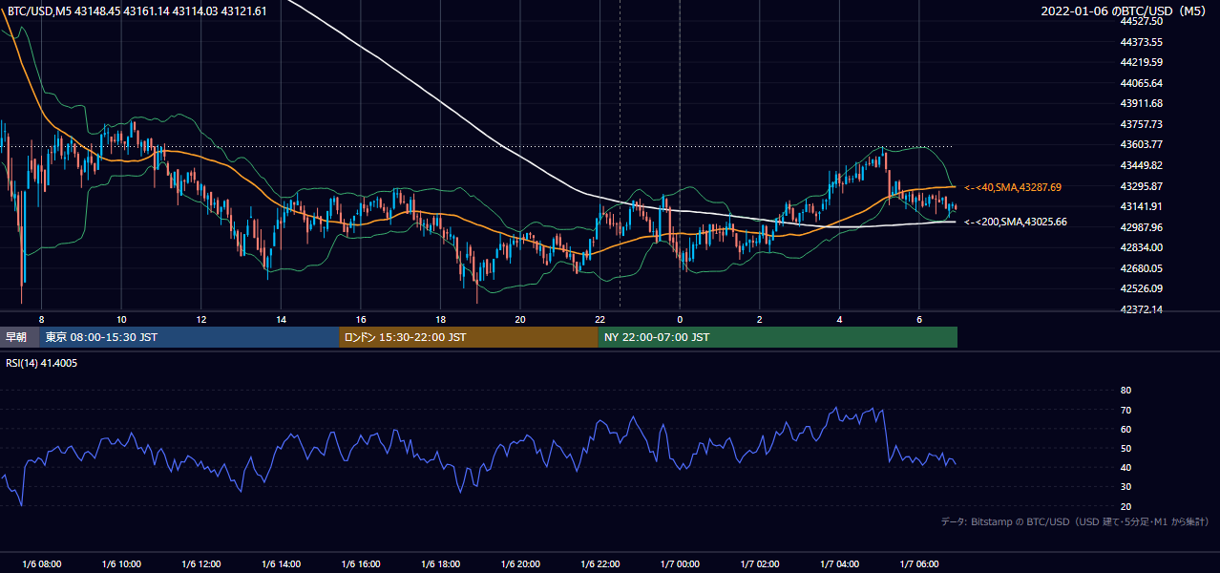Click the 43757.73 price axis label
The width and height of the screenshot is (1220, 573).
[1142, 124]
